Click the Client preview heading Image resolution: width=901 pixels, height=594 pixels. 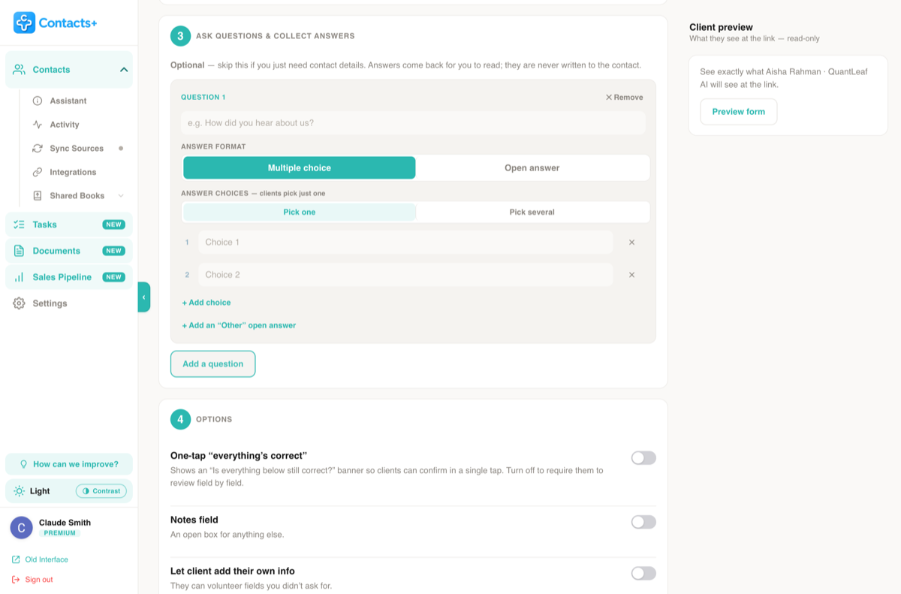[x=721, y=28]
